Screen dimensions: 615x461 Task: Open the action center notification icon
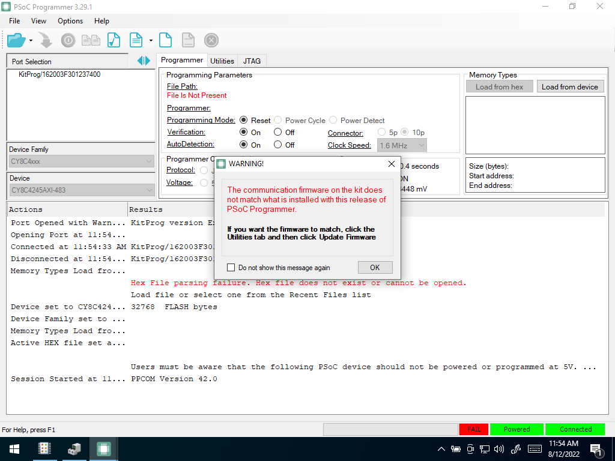coord(596,450)
